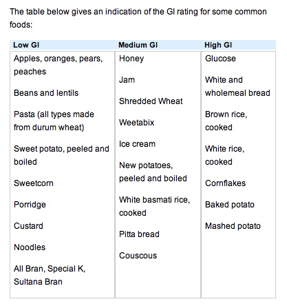287x306 pixels.
Task: Click the Couscous entry
Action: pos(138,256)
